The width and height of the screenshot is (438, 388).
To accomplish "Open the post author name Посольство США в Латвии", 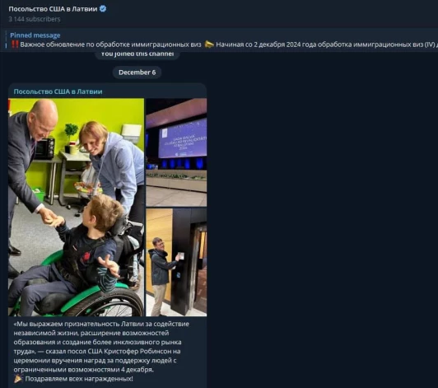I will [x=58, y=91].
